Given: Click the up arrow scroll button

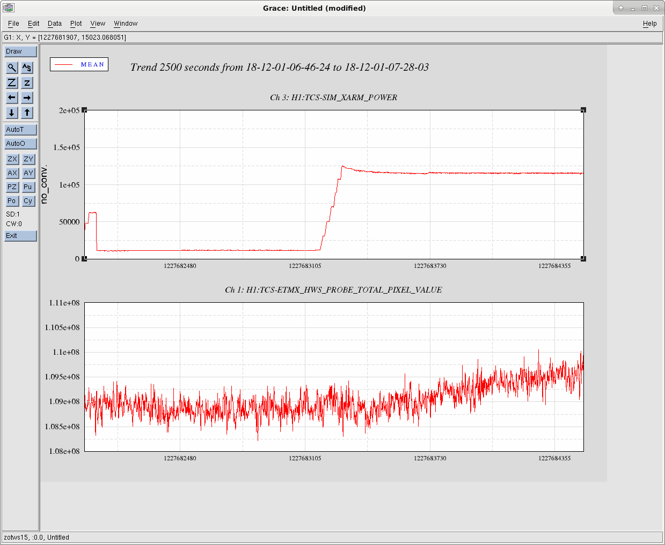Looking at the screenshot, I should coord(27,113).
